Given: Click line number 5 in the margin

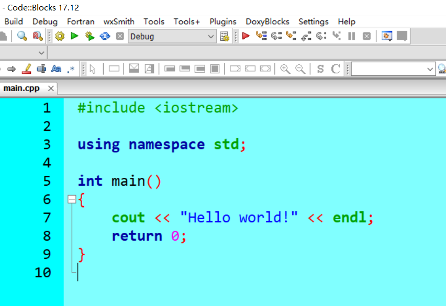Looking at the screenshot, I should coord(47,181).
